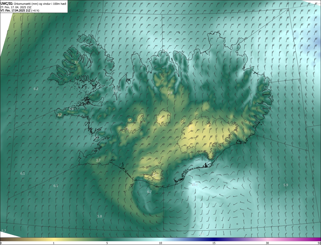Click the 'VT: Fim. 17.04.2025 21Z (+6 h)' line

click(x=20, y=11)
